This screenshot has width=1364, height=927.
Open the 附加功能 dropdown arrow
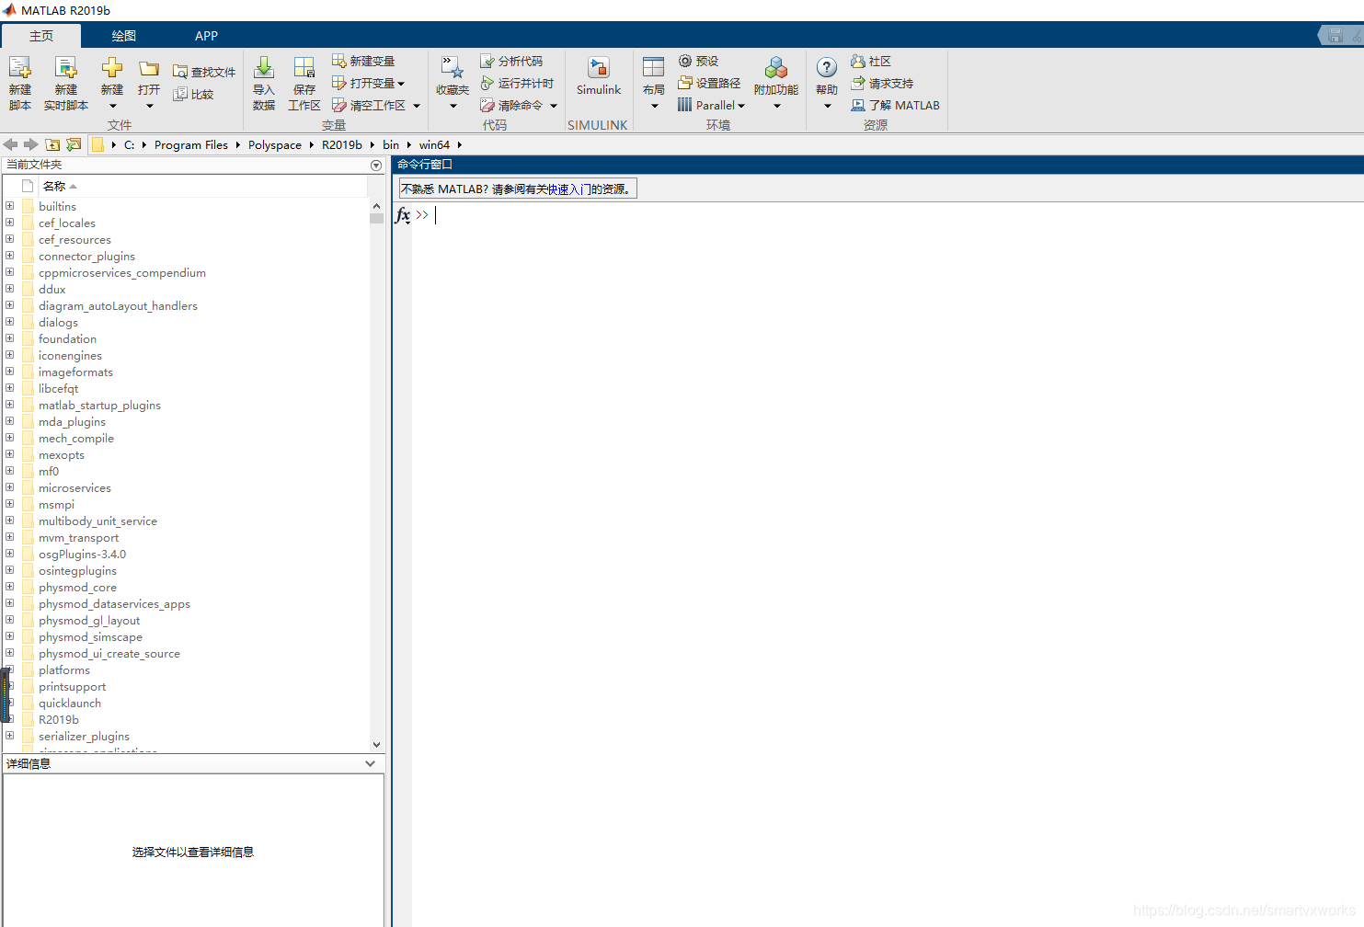pos(776,106)
